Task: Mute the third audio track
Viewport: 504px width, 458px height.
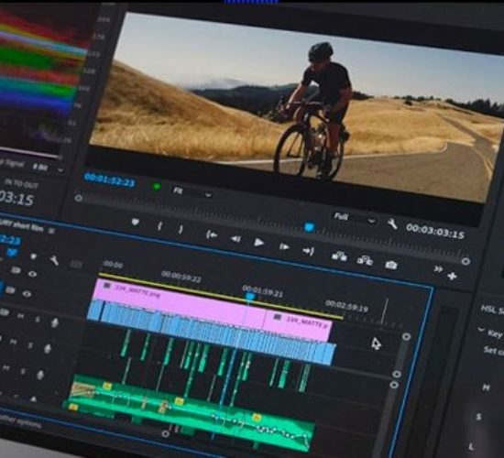Action: tap(5, 368)
